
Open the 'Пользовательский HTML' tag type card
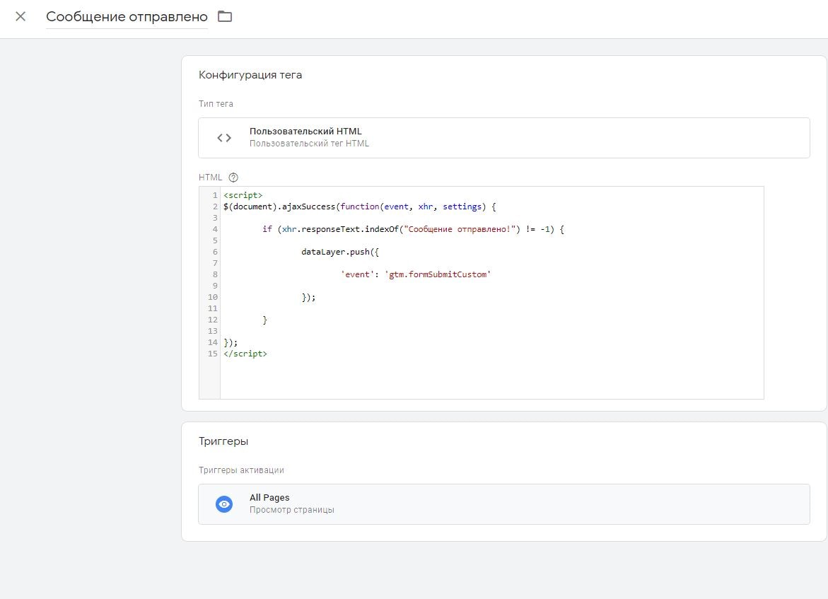pyautogui.click(x=503, y=138)
